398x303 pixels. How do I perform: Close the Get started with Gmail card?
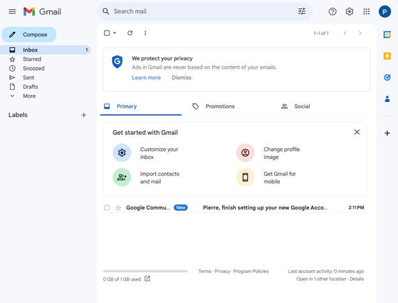pos(357,132)
